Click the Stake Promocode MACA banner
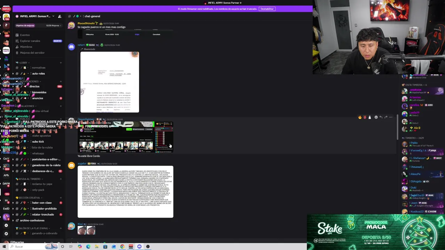This screenshot has width=445, height=250. tap(376, 232)
